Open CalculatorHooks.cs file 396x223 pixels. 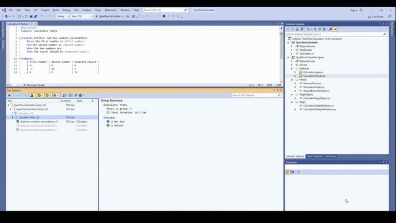click(x=314, y=87)
